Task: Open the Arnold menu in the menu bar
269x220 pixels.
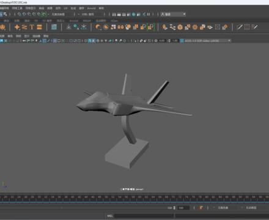Action: pyautogui.click(x=91, y=8)
